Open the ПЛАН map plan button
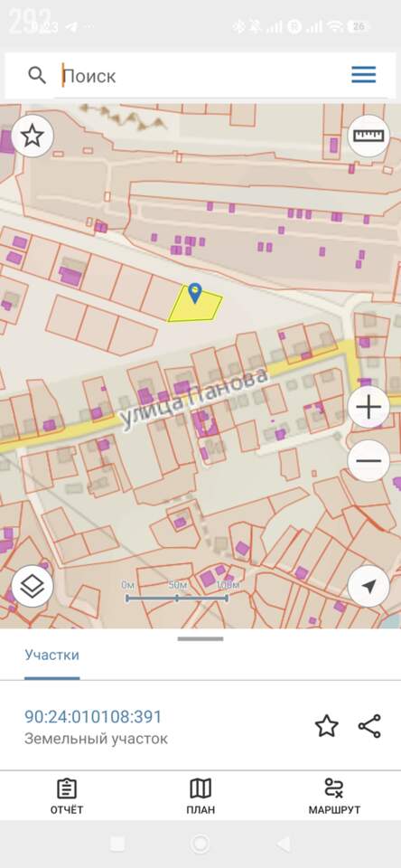This screenshot has height=868, width=401. pos(200,796)
